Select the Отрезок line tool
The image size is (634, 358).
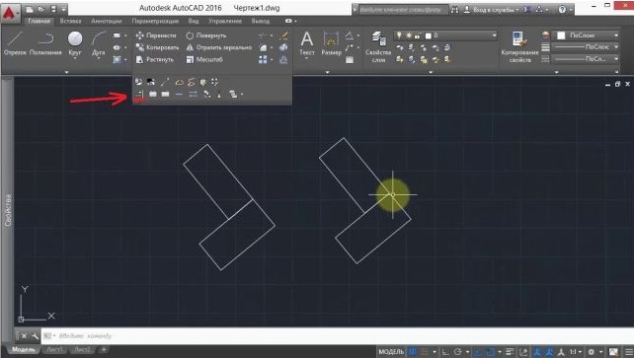pyautogui.click(x=15, y=42)
